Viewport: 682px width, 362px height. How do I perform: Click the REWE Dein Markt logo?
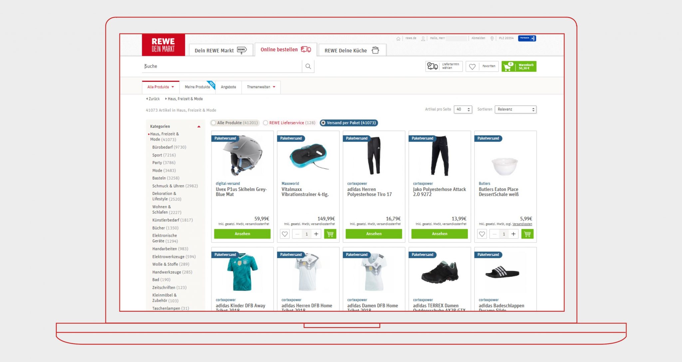[163, 45]
